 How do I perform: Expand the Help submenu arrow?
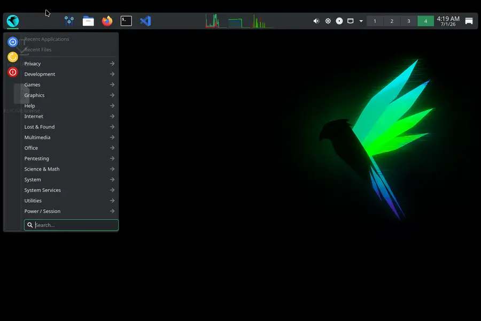112,106
